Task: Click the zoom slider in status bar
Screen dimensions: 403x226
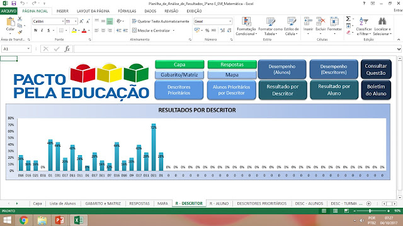Action: (370, 211)
